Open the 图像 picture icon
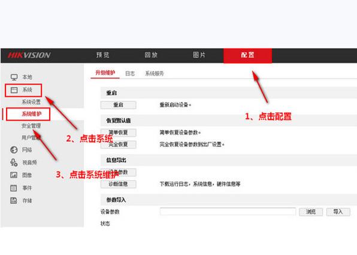357x255 pixels. pos(14,175)
